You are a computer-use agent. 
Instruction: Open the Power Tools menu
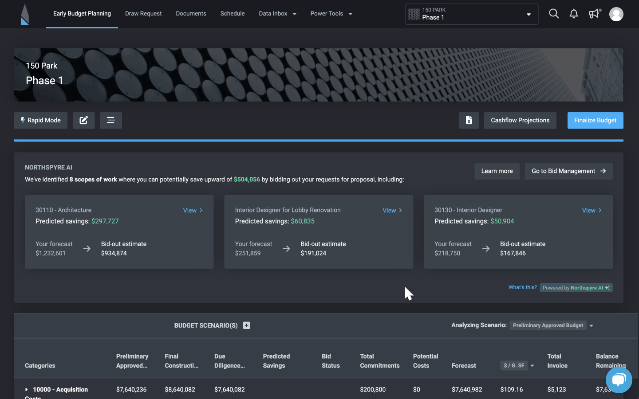pos(331,14)
